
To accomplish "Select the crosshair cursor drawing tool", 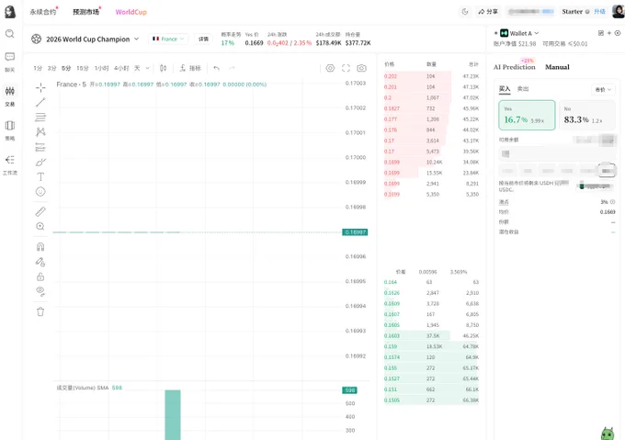I will coord(40,87).
